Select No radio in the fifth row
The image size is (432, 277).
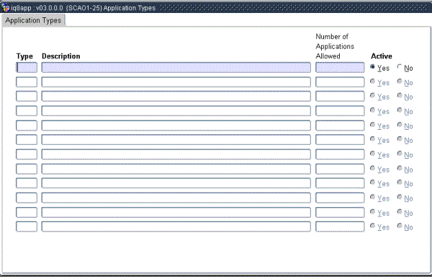[400, 125]
